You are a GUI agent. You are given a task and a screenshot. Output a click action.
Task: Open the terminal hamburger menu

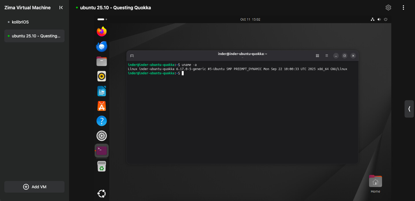[327, 56]
